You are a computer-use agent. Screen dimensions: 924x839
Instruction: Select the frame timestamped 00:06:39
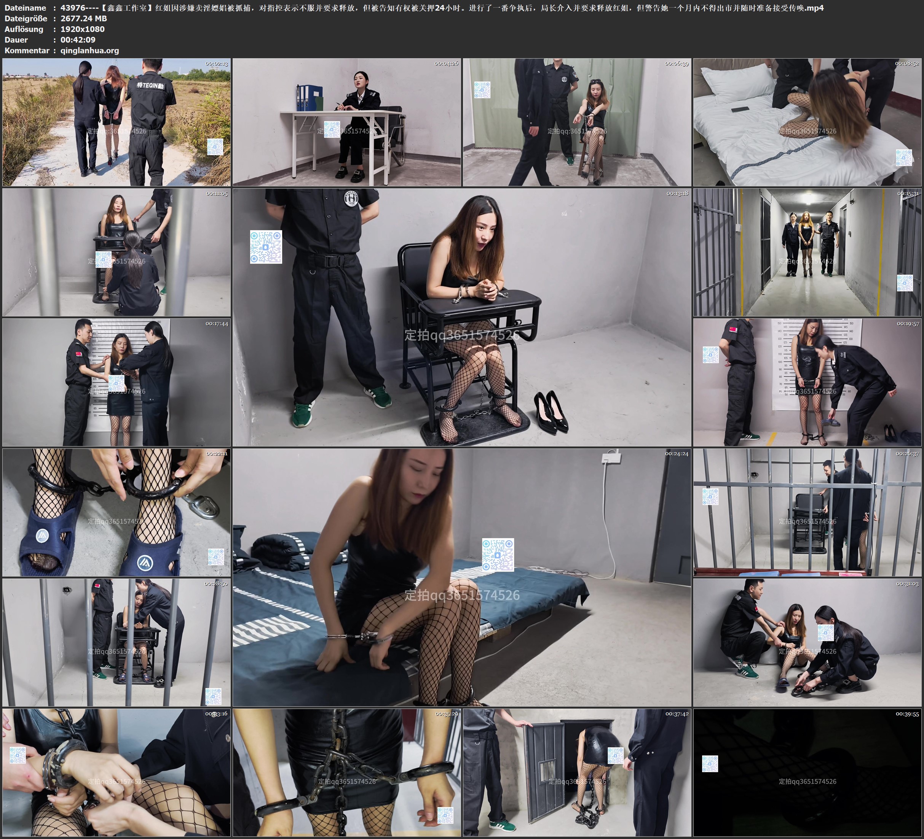[x=576, y=122]
